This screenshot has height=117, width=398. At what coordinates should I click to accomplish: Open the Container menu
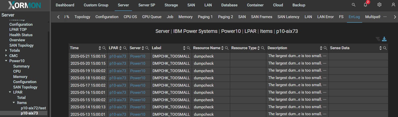click(x=255, y=5)
